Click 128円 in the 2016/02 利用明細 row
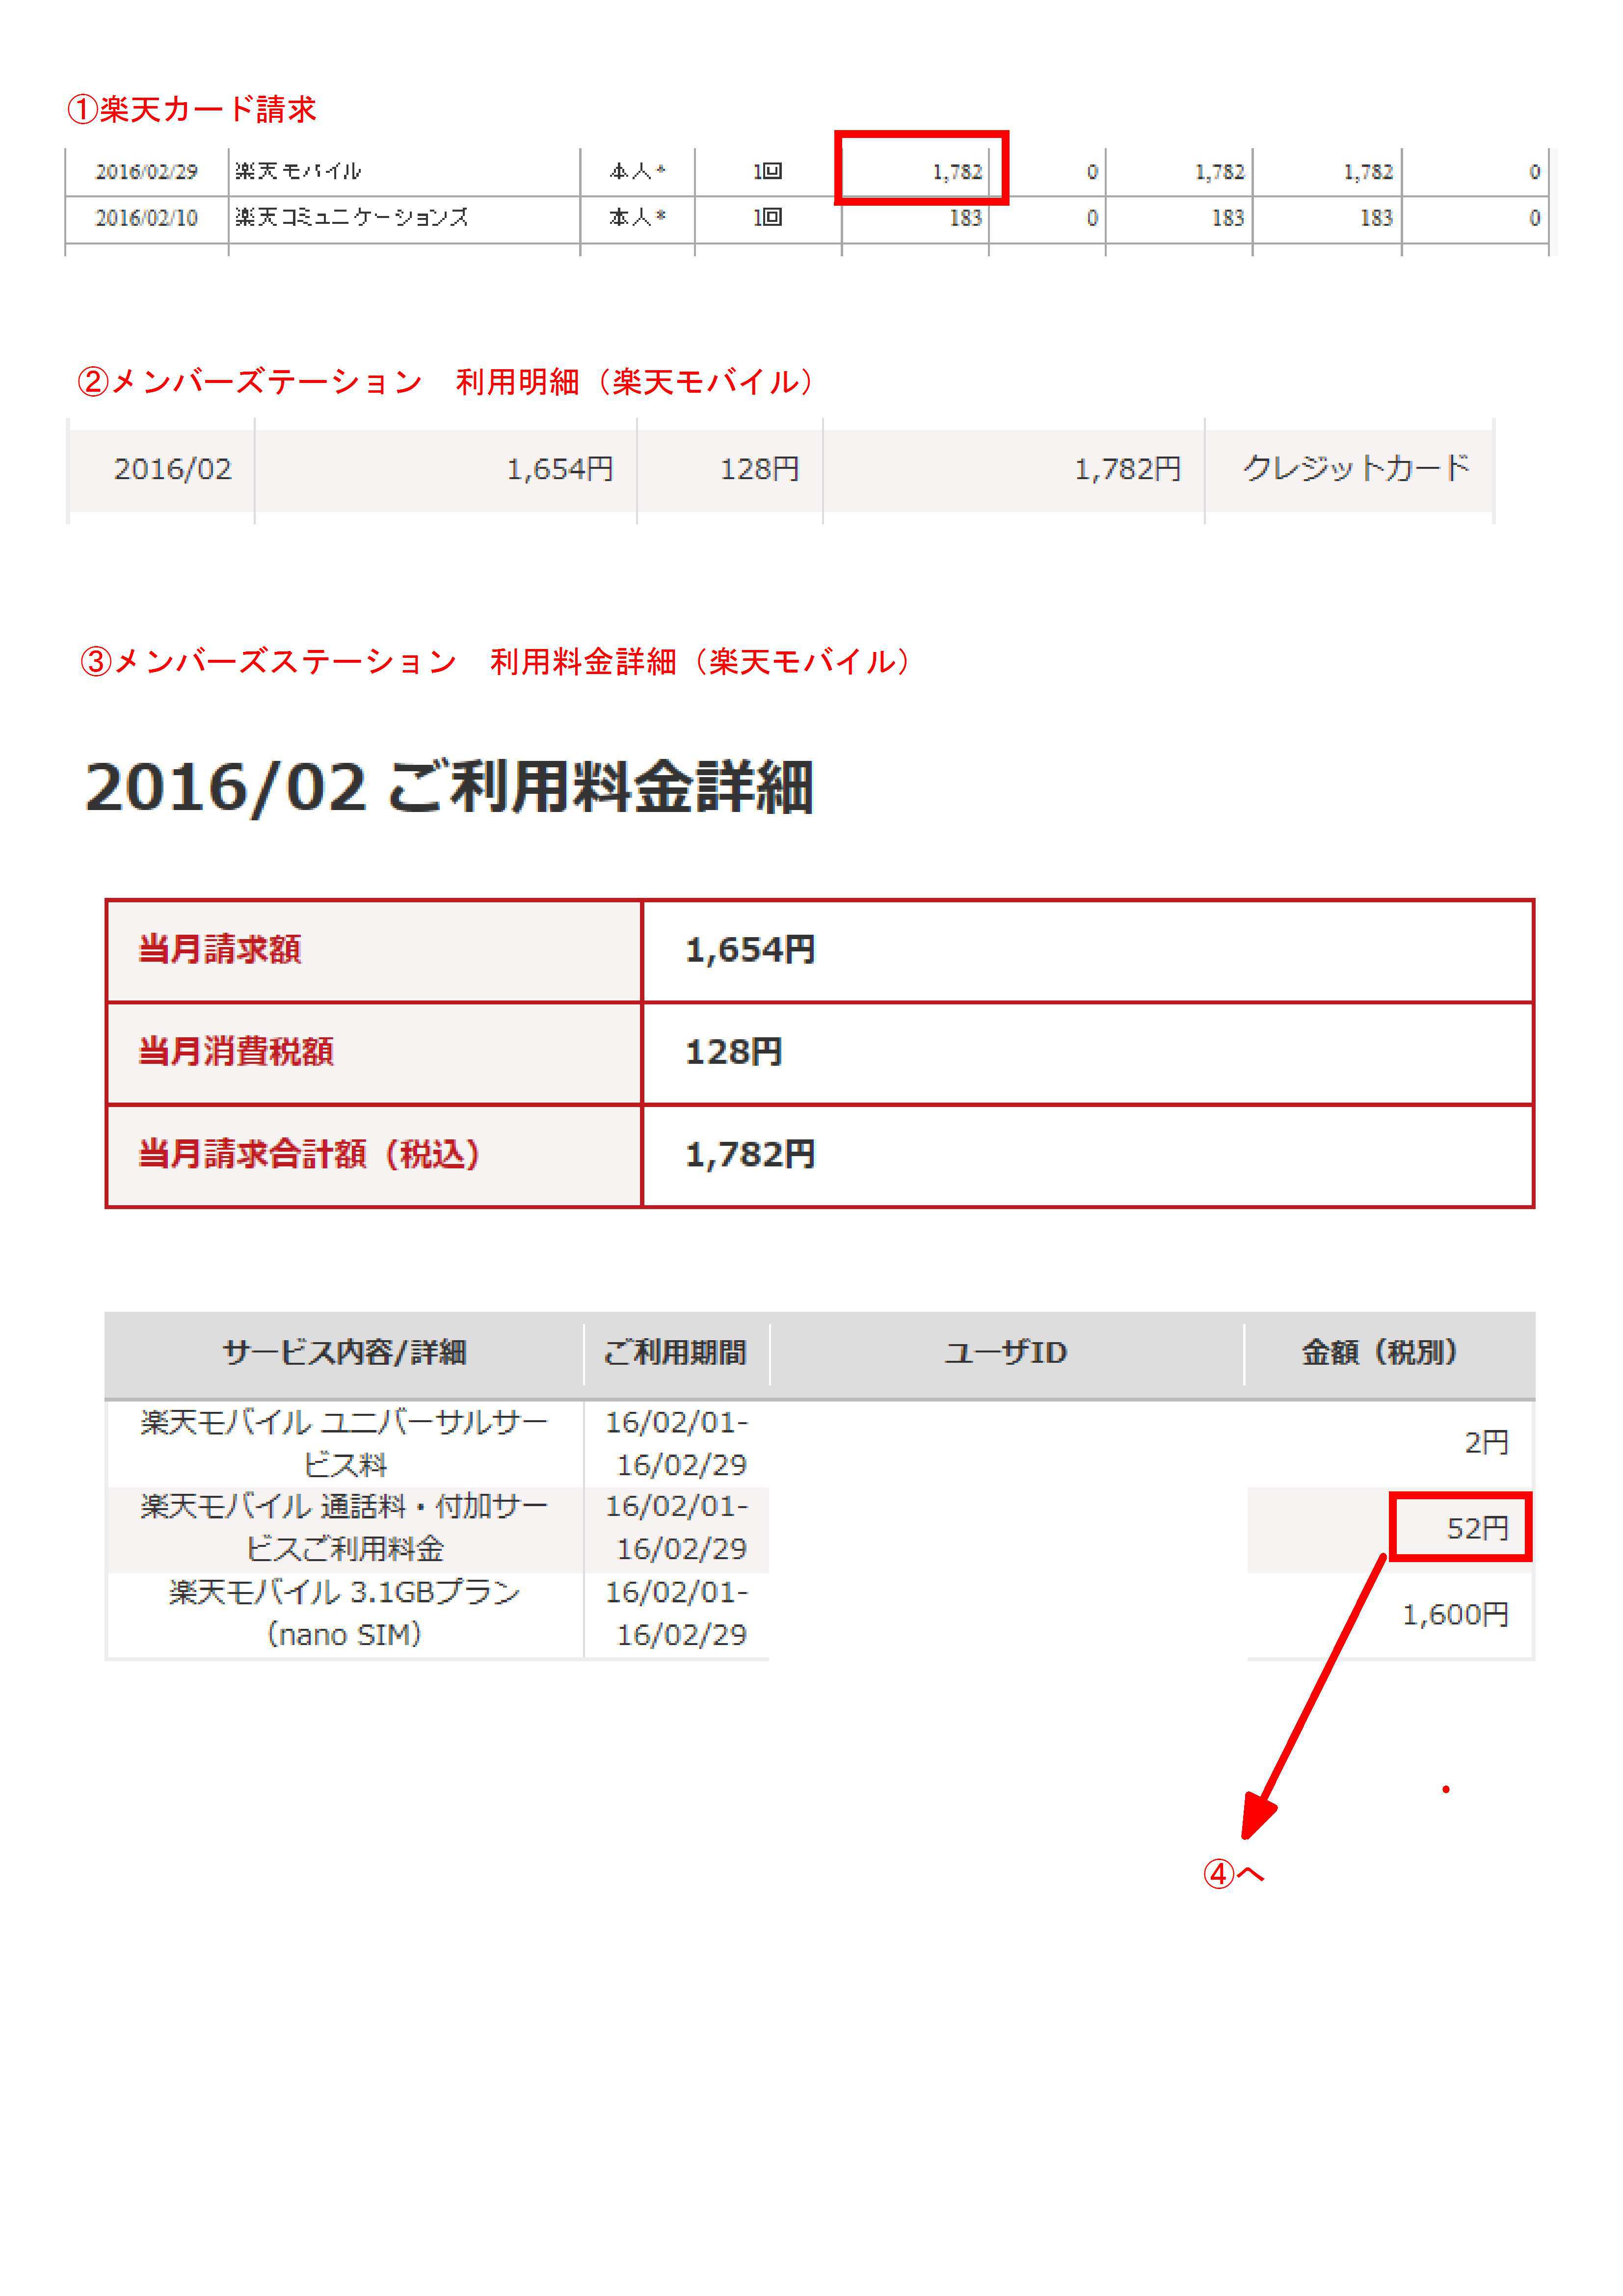The height and width of the screenshot is (2296, 1623). [x=759, y=469]
